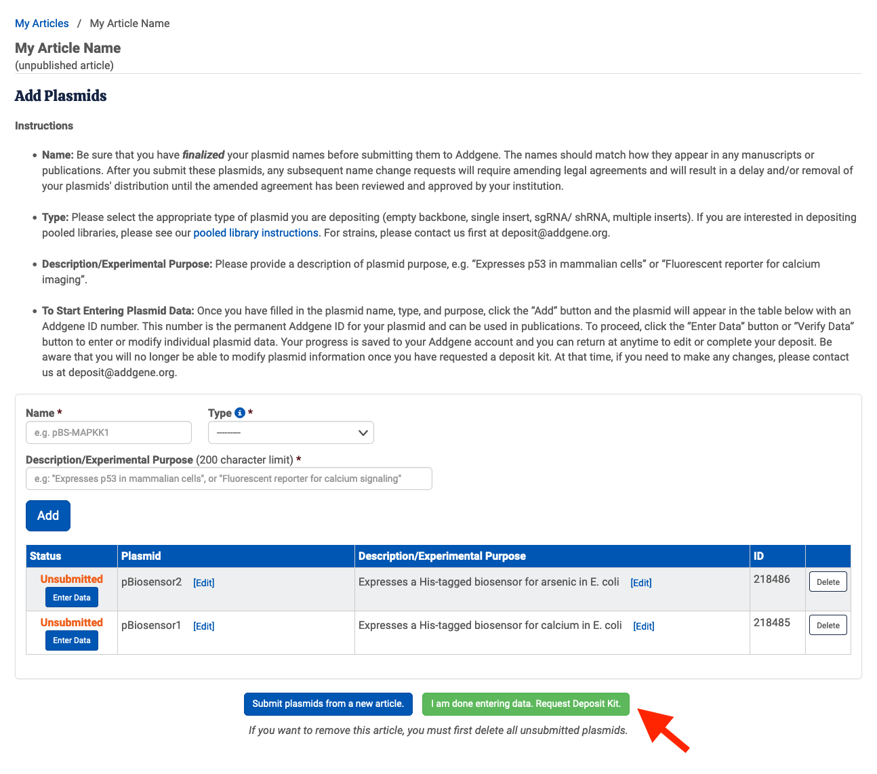
Task: Open the Type field info tooltip icon
Action: (x=239, y=413)
